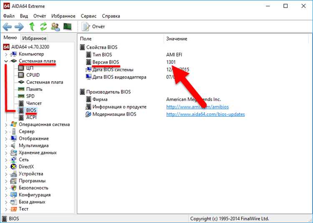The width and height of the screenshot is (313, 223).
Task: Click the Мультимедиа speaker icon
Action: (x=13, y=145)
